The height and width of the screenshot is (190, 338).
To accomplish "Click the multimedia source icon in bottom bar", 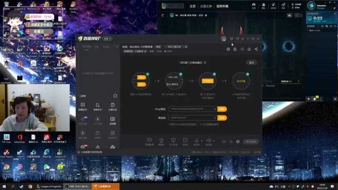I will click(x=185, y=141).
